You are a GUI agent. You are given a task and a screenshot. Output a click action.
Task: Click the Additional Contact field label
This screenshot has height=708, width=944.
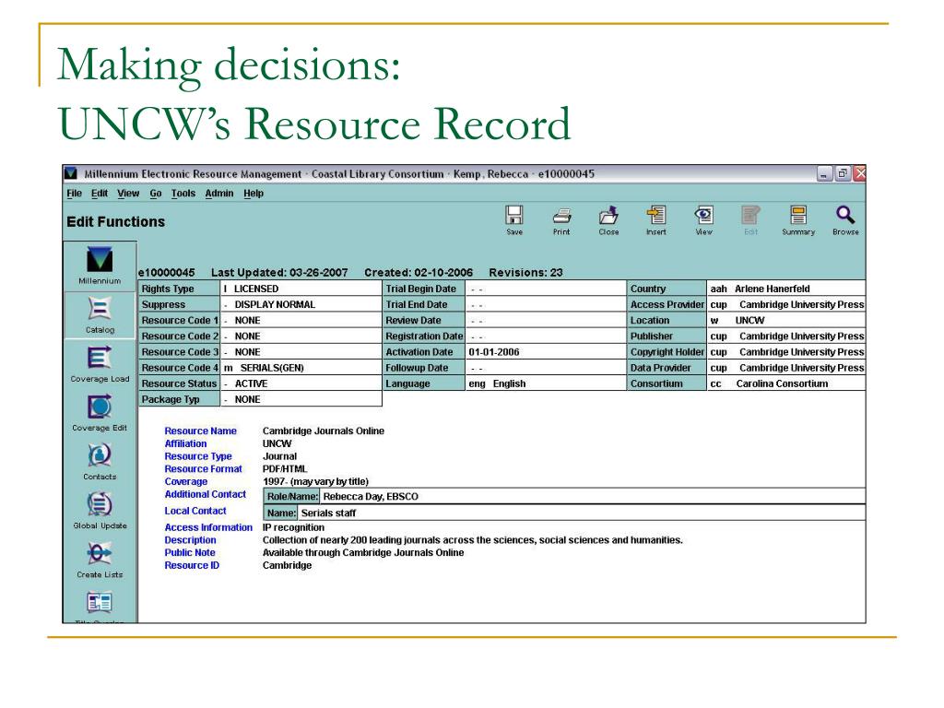pos(206,494)
